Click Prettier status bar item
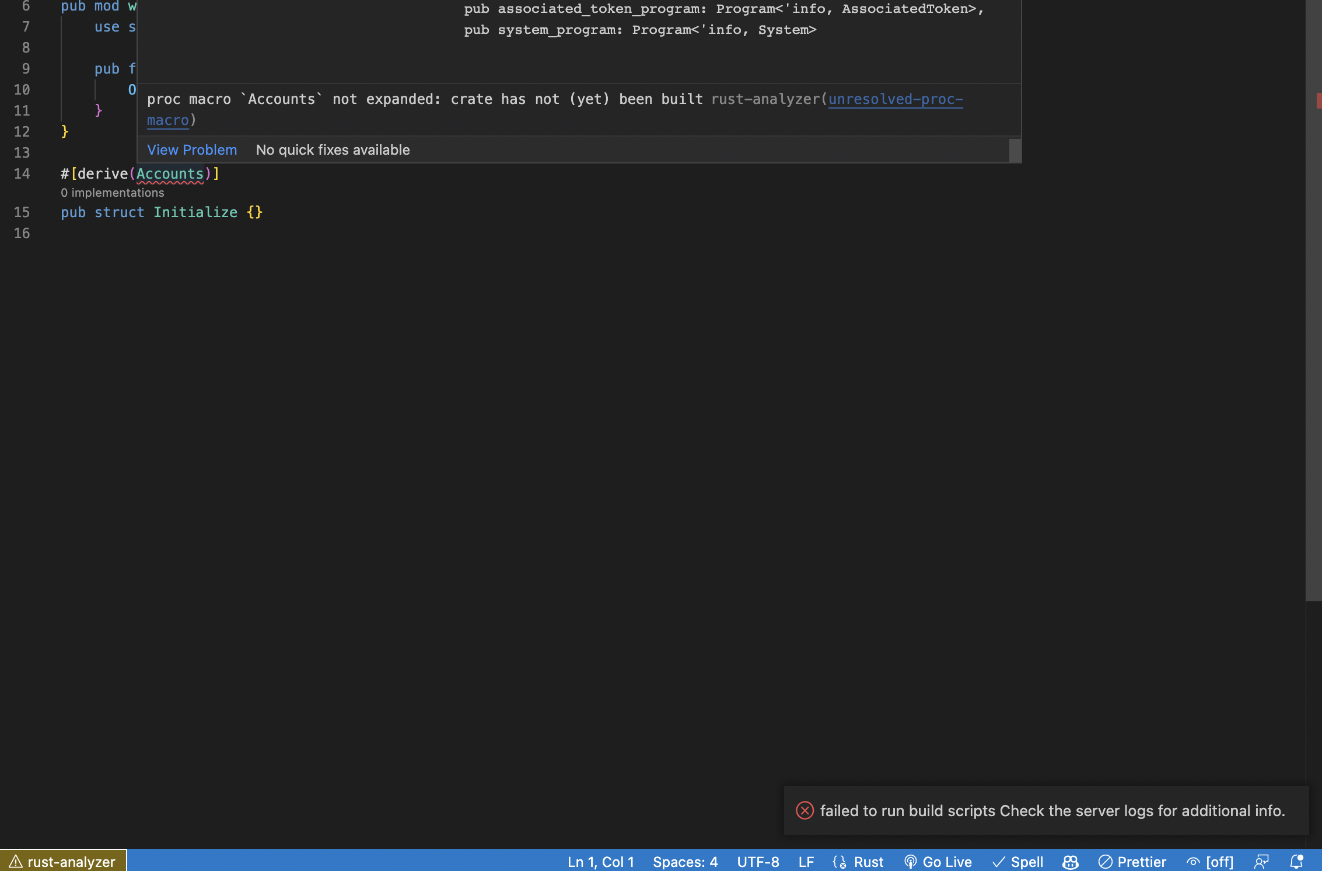 pyautogui.click(x=1132, y=862)
